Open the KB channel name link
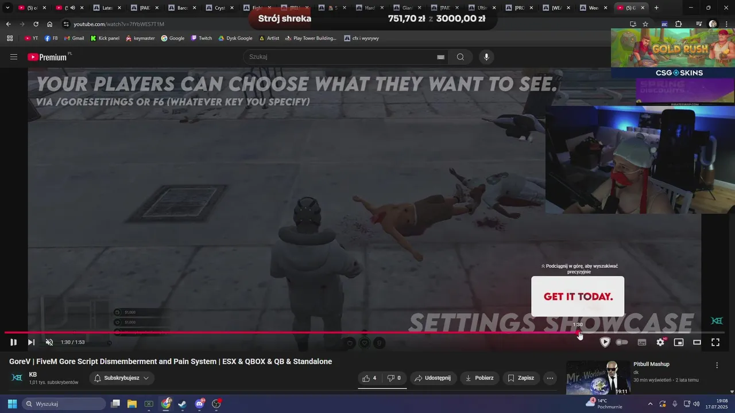Viewport: 735px width, 413px height. pyautogui.click(x=33, y=375)
